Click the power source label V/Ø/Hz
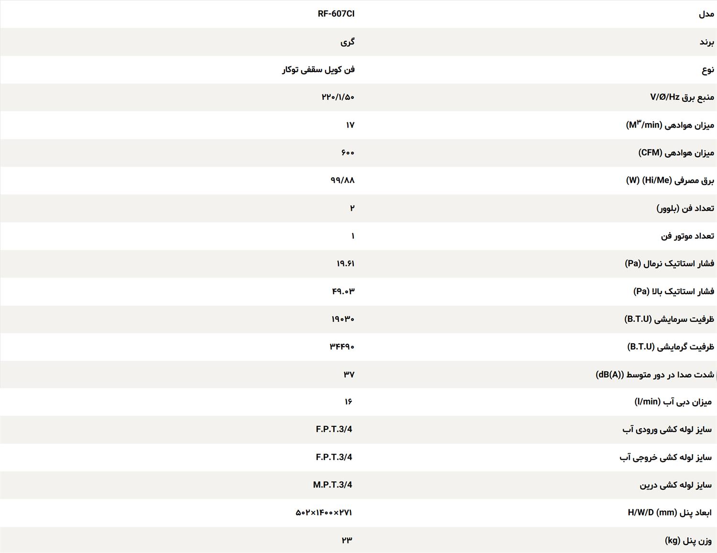The width and height of the screenshot is (717, 553). click(x=682, y=97)
